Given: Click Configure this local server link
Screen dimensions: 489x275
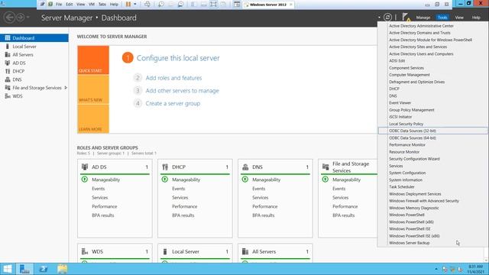Looking at the screenshot, I should pyautogui.click(x=178, y=58).
